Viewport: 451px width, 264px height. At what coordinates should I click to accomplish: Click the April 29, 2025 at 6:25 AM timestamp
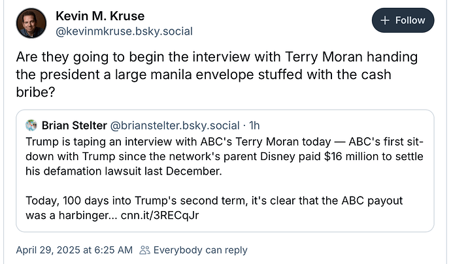[75, 250]
